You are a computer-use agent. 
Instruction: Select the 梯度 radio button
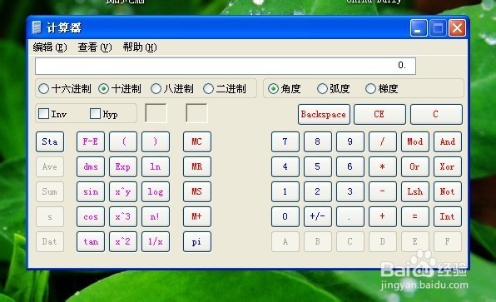pos(381,88)
